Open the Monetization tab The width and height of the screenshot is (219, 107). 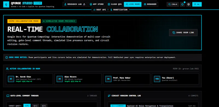(119, 10)
